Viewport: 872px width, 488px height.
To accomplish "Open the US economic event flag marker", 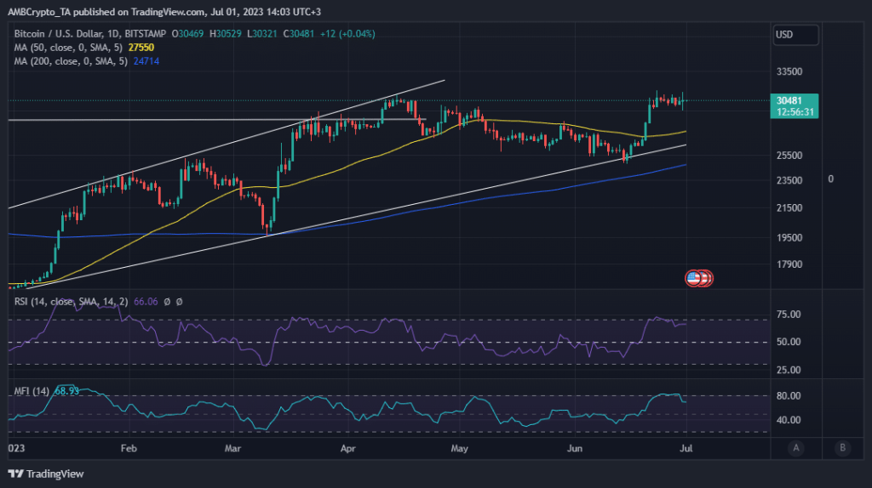I will (694, 278).
